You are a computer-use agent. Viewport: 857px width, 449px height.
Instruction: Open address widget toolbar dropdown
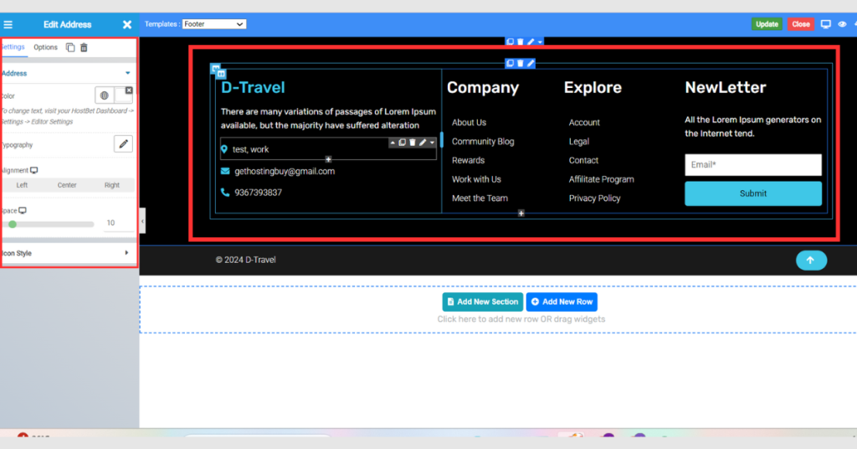click(432, 142)
